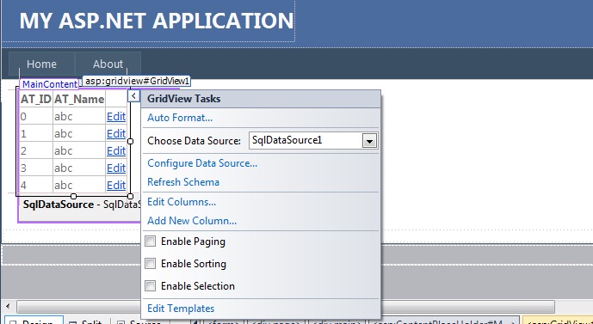Select the Home menu item
Screen dimensions: 593x324
pos(41,64)
